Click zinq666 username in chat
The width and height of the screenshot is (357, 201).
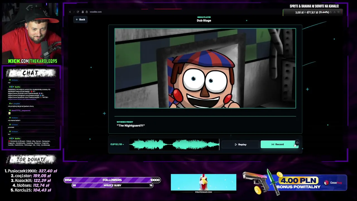pos(16,104)
